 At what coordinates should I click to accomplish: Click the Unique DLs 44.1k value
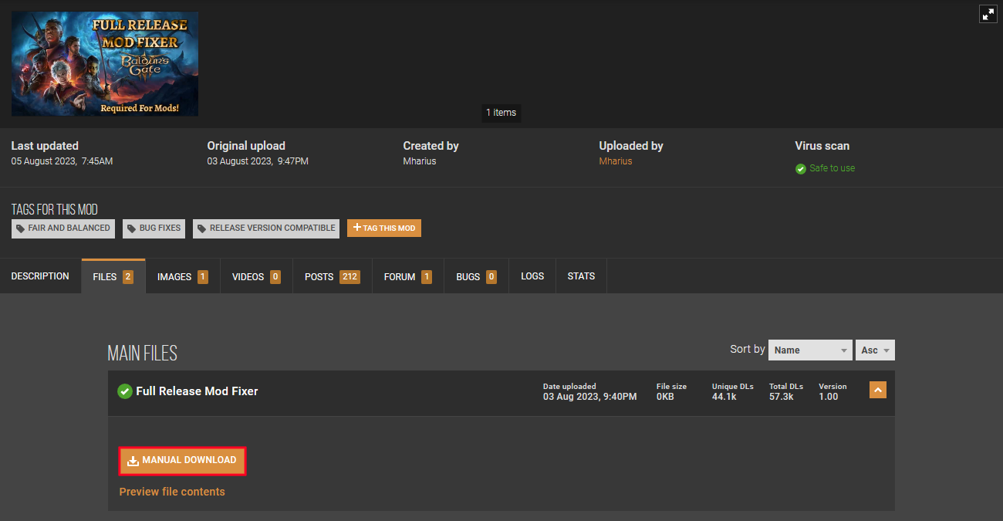point(724,397)
